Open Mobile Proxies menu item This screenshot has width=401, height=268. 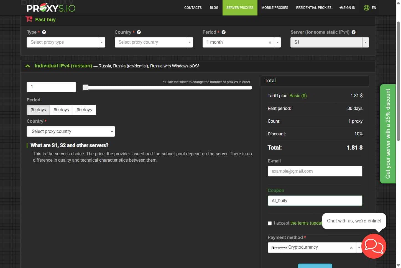(275, 8)
